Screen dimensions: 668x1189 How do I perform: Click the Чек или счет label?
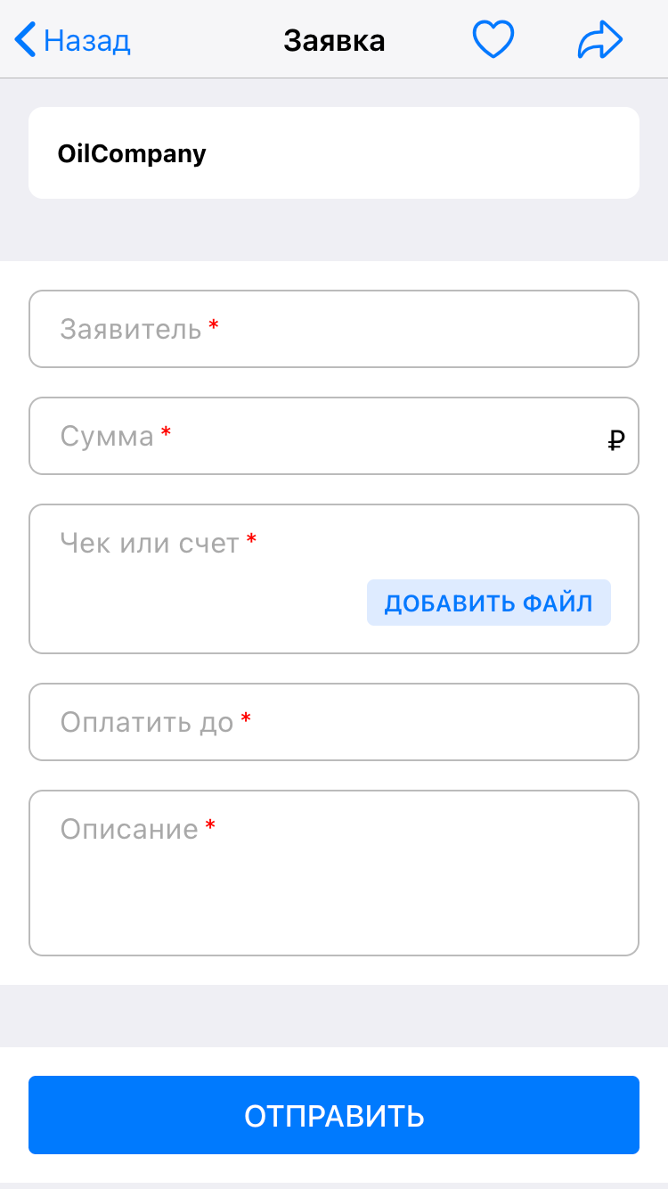click(150, 543)
